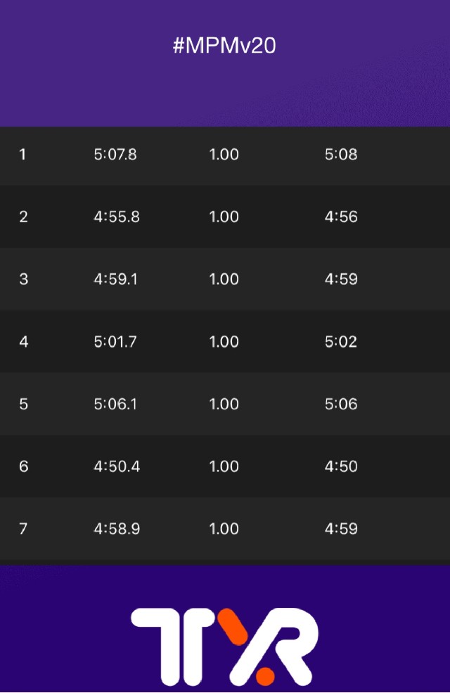Tap the 5:06 pace value

click(x=341, y=404)
